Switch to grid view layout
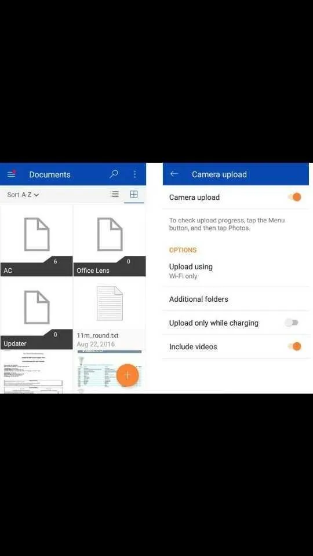This screenshot has height=556, width=313. (x=134, y=194)
